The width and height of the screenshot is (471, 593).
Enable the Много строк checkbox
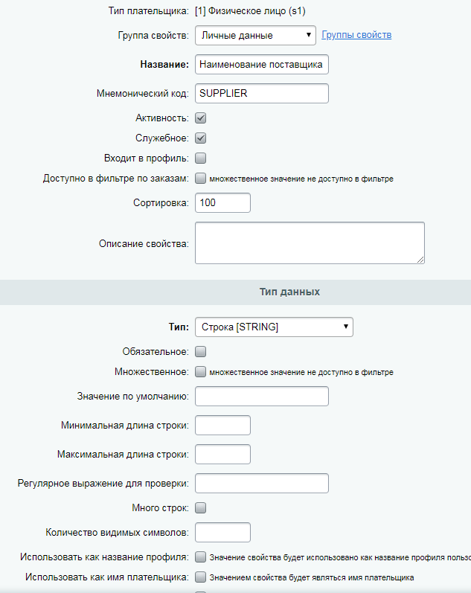click(x=200, y=508)
